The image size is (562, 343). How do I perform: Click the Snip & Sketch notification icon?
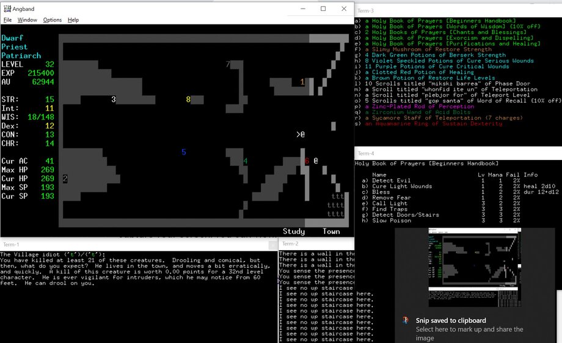(x=406, y=320)
